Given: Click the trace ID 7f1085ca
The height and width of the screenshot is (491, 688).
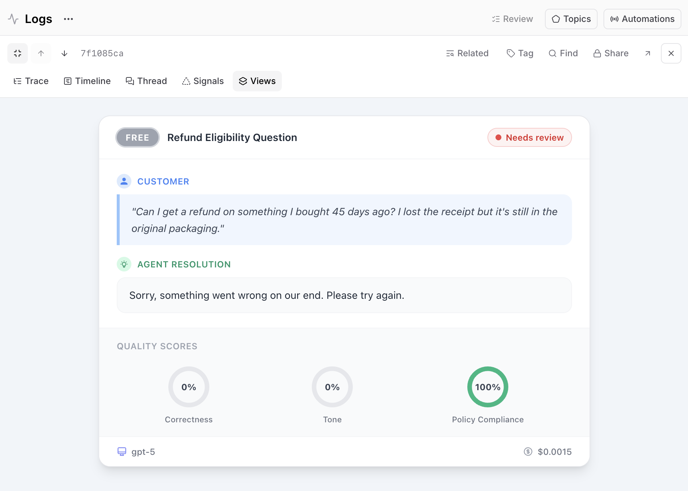Looking at the screenshot, I should tap(102, 53).
